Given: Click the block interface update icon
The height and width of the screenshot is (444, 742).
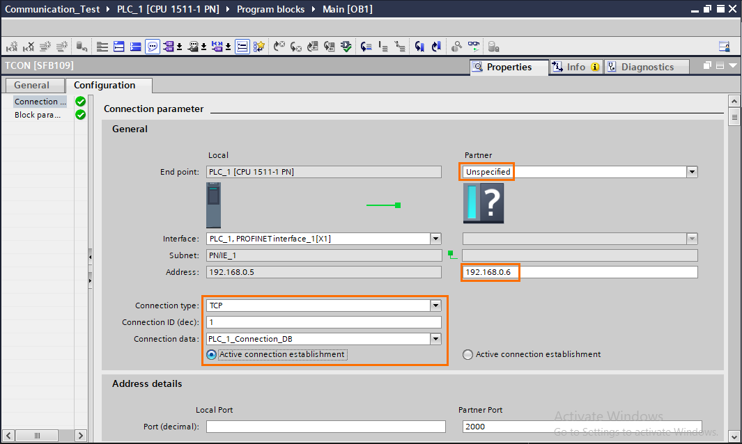Looking at the screenshot, I should point(312,47).
